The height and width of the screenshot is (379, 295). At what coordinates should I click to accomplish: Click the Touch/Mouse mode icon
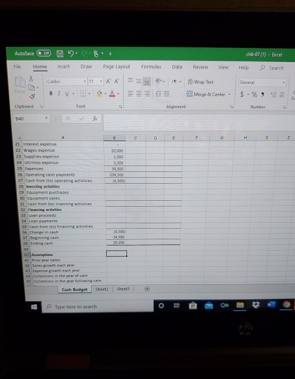(x=96, y=54)
